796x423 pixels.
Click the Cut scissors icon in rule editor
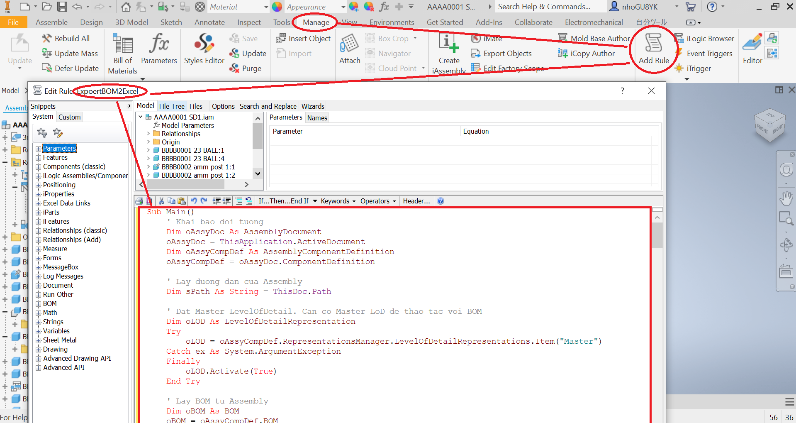tap(161, 201)
